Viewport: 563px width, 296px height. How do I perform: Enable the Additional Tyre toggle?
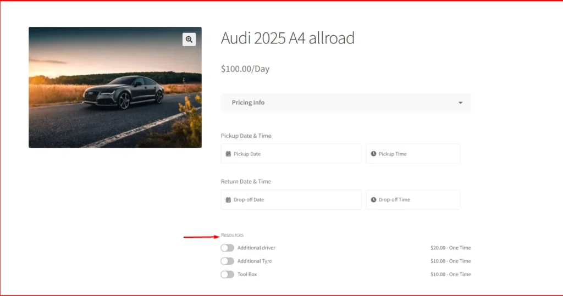point(227,261)
